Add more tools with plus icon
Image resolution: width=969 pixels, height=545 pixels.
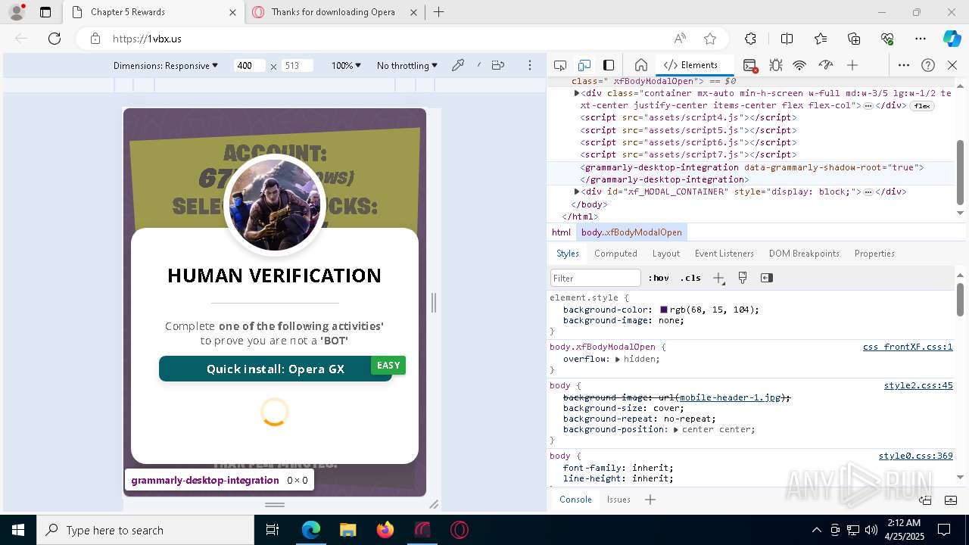click(x=852, y=65)
